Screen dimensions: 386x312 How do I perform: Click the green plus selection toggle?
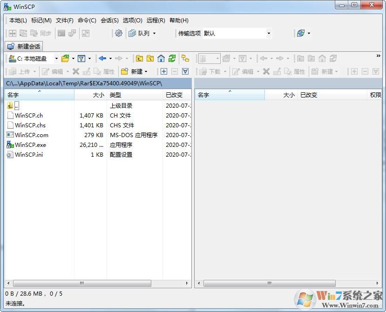coord(163,71)
